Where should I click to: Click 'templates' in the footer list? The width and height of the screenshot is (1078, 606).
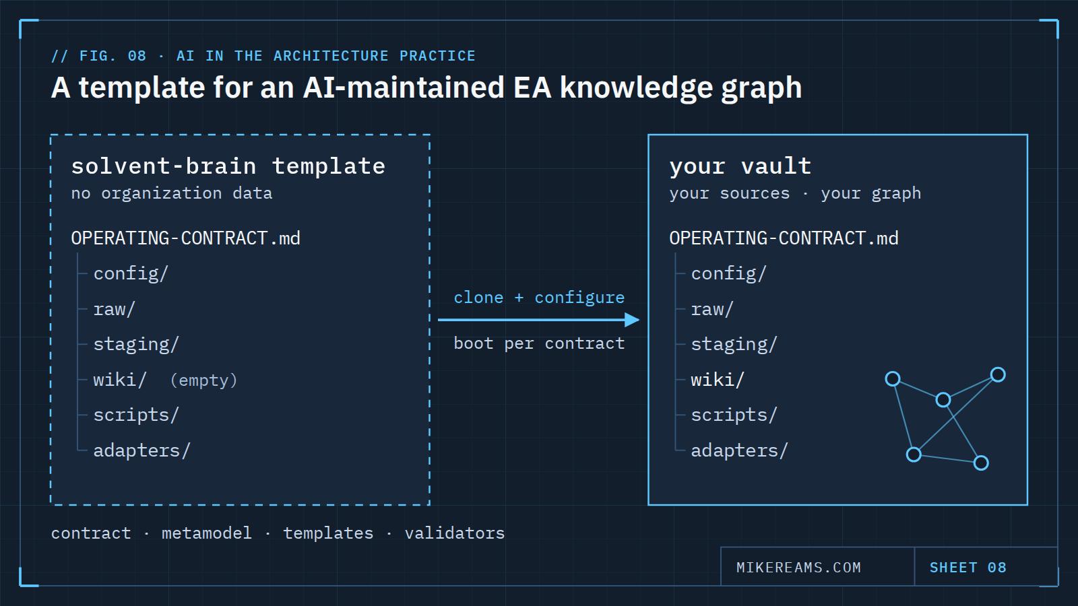point(328,533)
